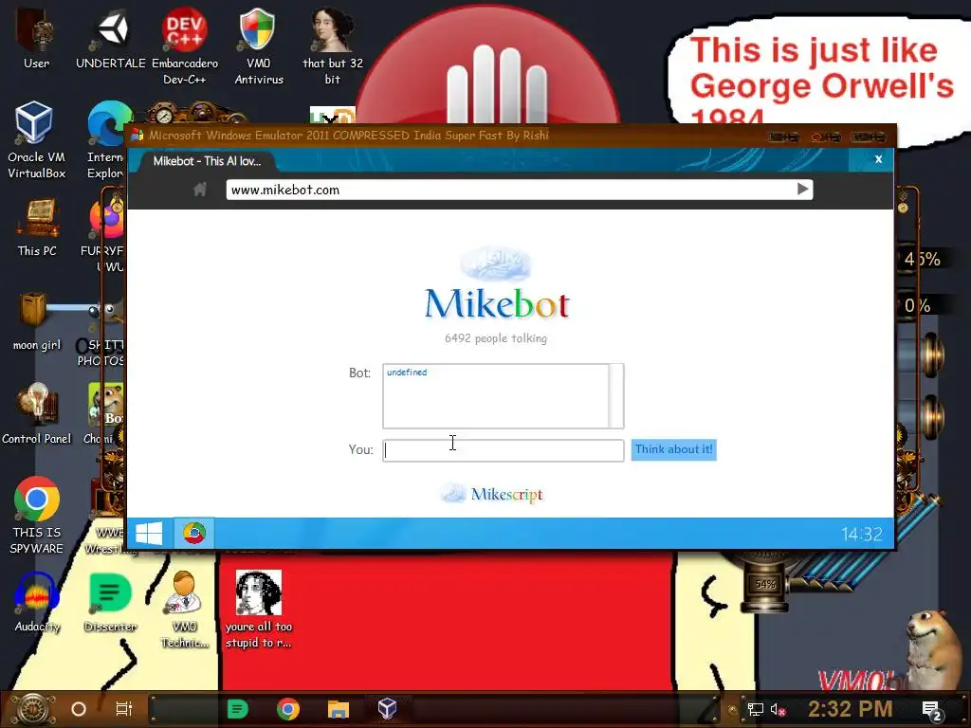Open VMO Antivirus shield icon
The image size is (971, 728).
(x=258, y=45)
